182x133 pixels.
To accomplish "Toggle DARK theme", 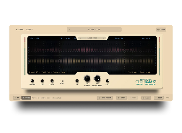I will click(146, 98).
